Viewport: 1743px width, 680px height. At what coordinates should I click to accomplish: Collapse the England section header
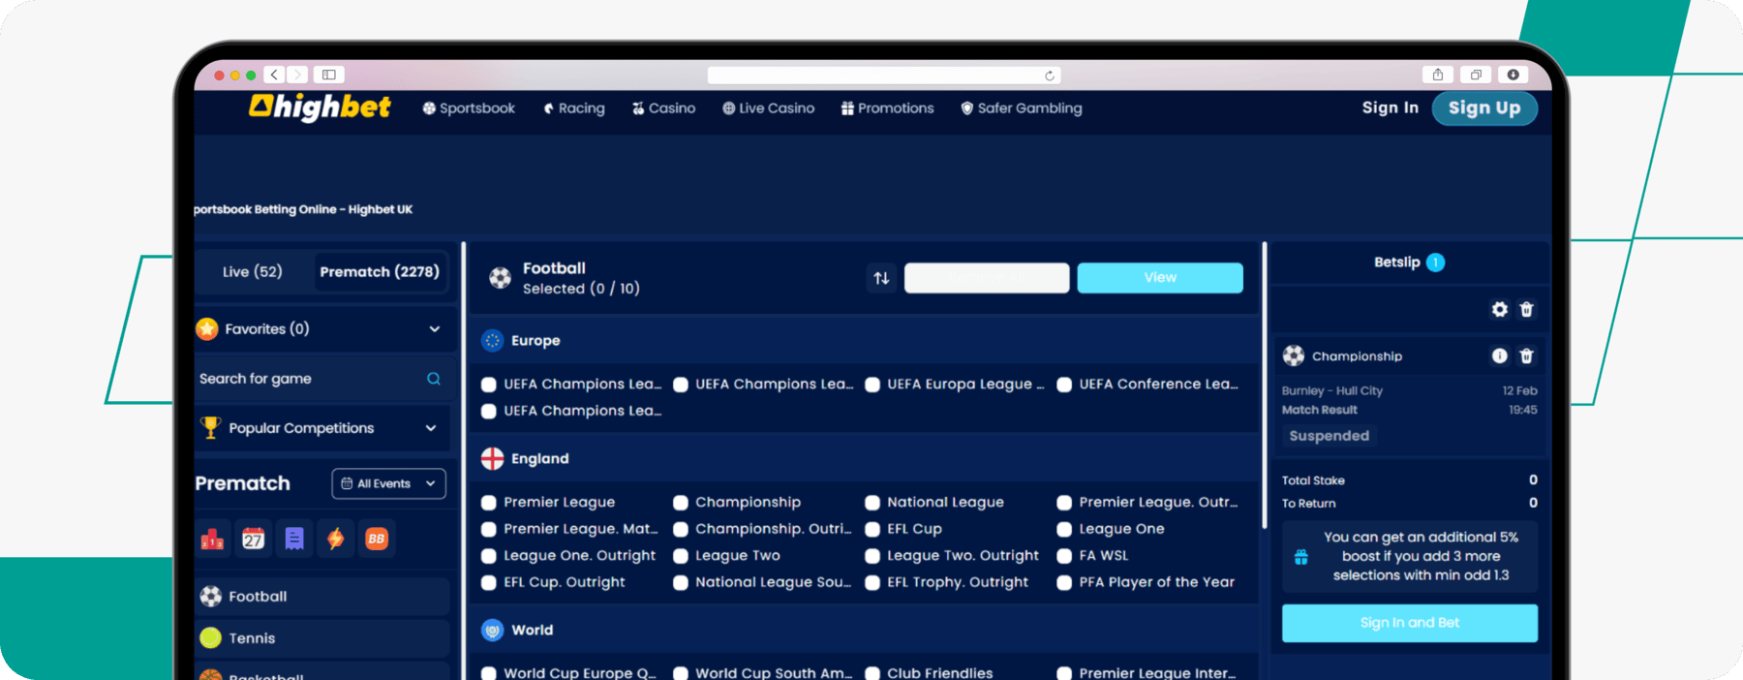pyautogui.click(x=864, y=458)
